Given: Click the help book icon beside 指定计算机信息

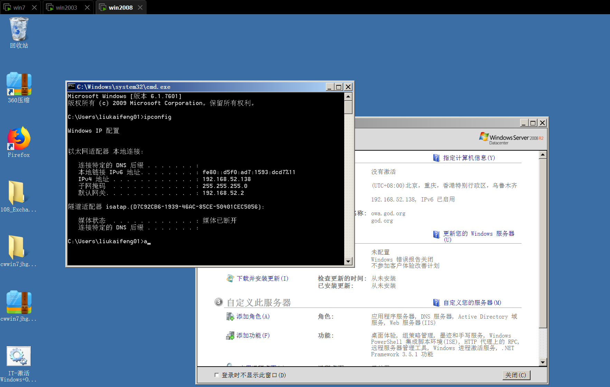Looking at the screenshot, I should click(x=437, y=158).
